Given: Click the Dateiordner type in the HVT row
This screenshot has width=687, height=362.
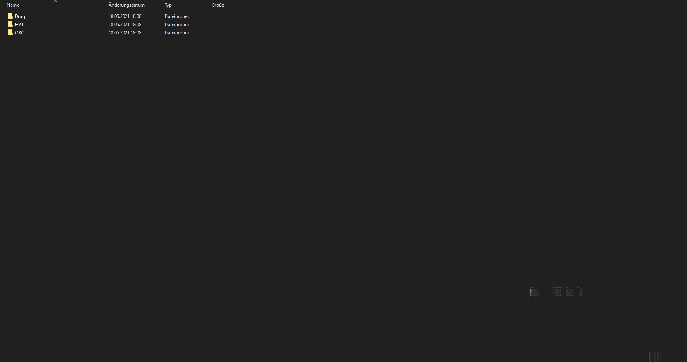Looking at the screenshot, I should (177, 25).
